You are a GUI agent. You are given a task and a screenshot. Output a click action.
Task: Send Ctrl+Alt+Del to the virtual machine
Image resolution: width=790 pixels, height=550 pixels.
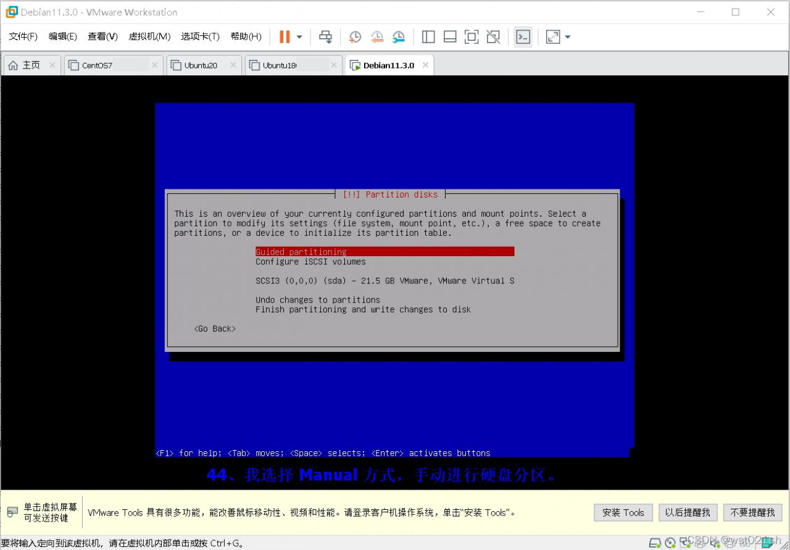pos(325,37)
